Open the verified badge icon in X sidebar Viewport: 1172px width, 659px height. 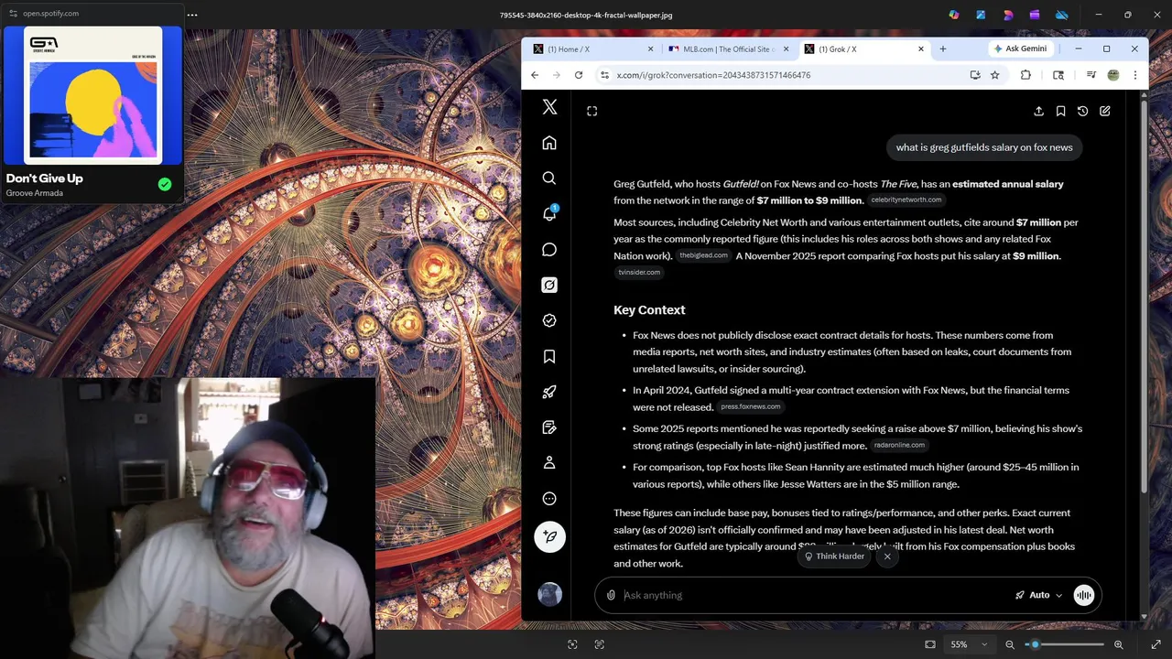[549, 320]
